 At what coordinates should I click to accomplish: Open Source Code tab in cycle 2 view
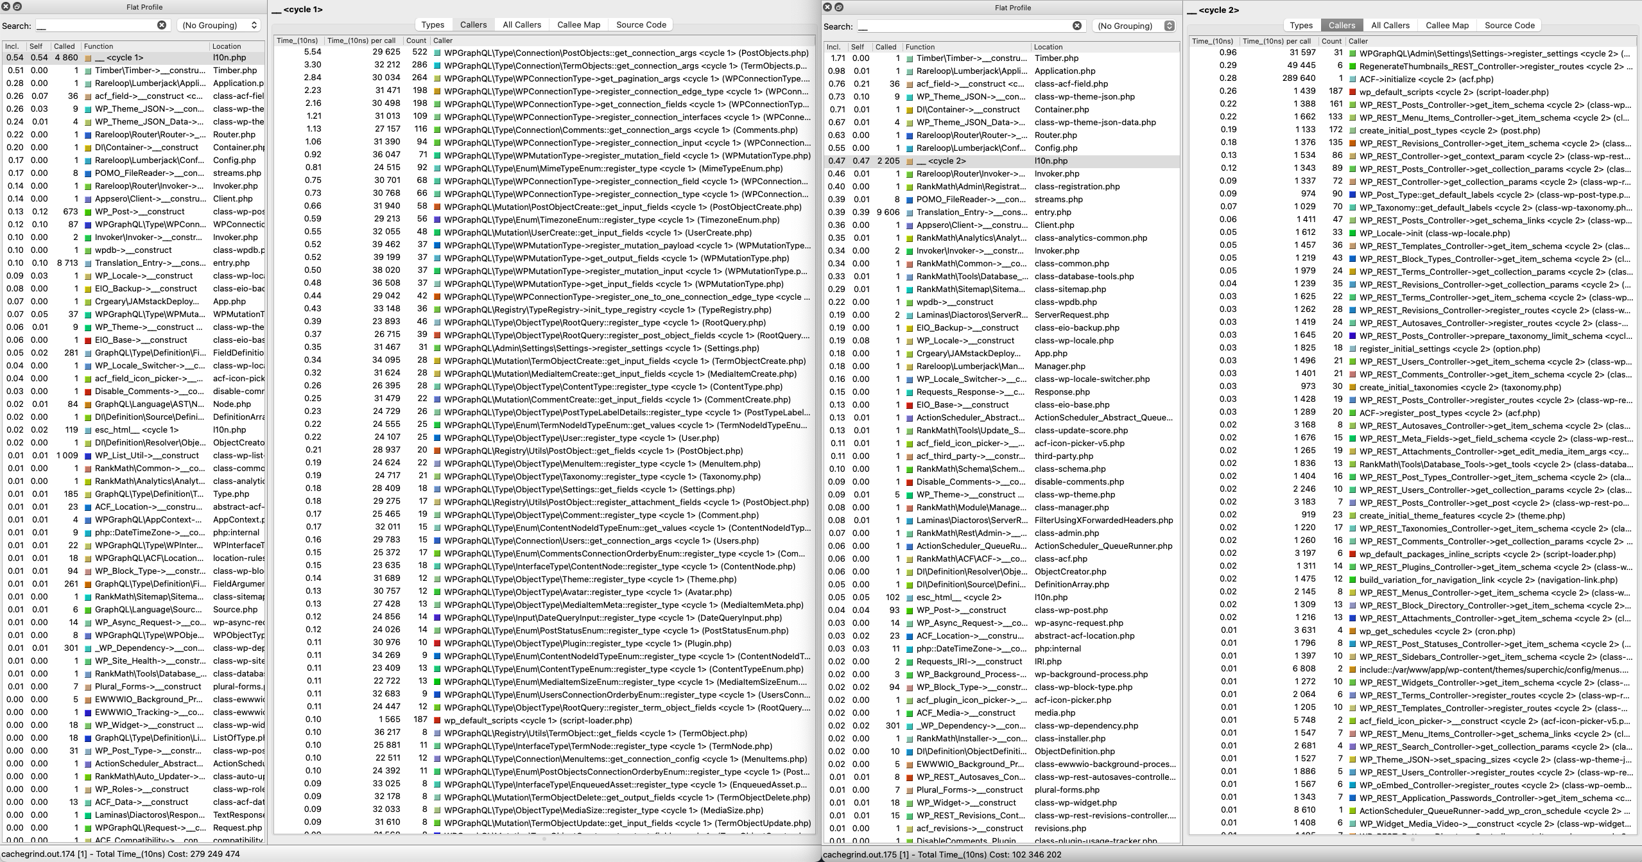tap(1509, 25)
